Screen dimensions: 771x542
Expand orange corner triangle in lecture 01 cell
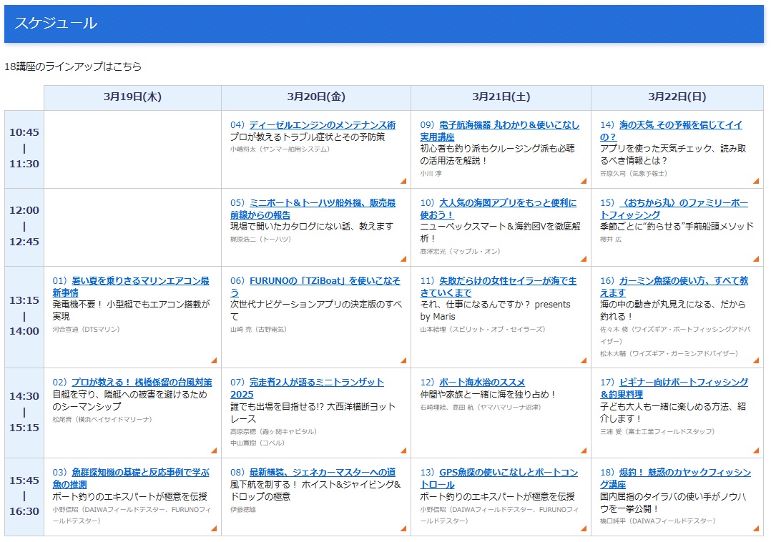point(213,360)
